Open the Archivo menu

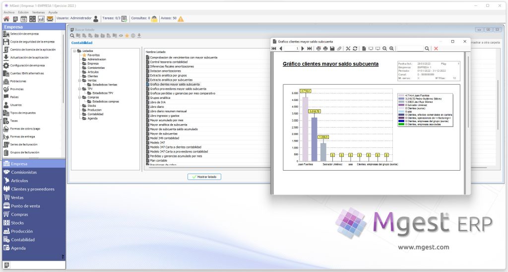pyautogui.click(x=9, y=12)
